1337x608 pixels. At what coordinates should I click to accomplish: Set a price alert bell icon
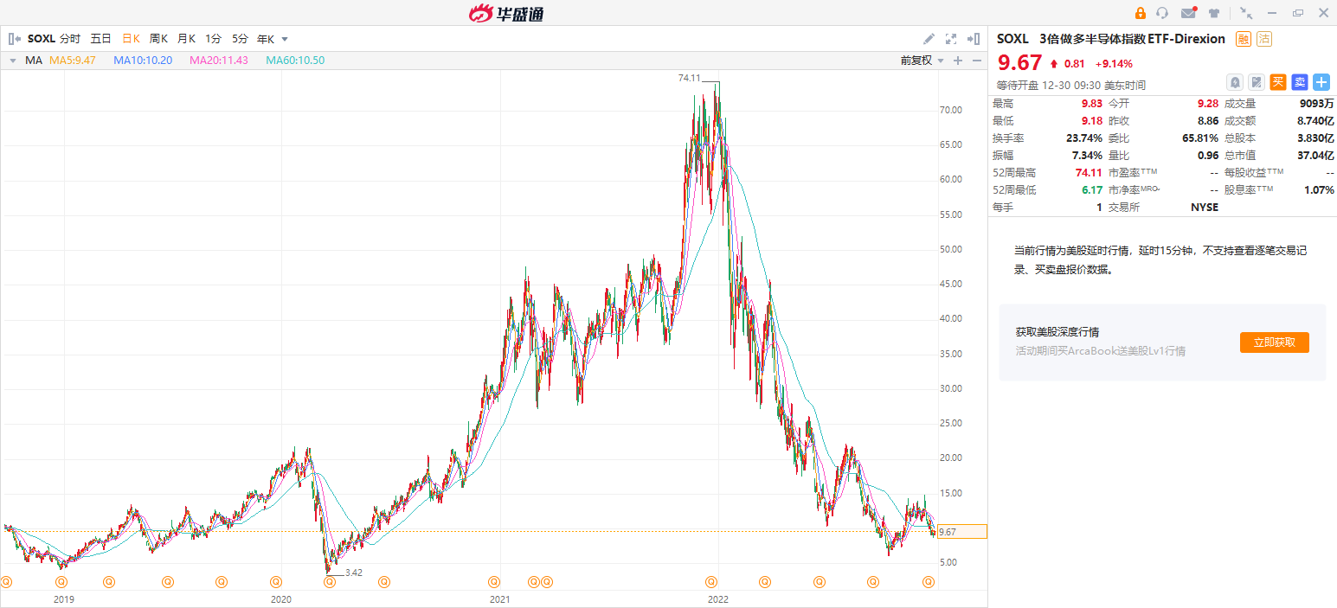(x=1235, y=82)
